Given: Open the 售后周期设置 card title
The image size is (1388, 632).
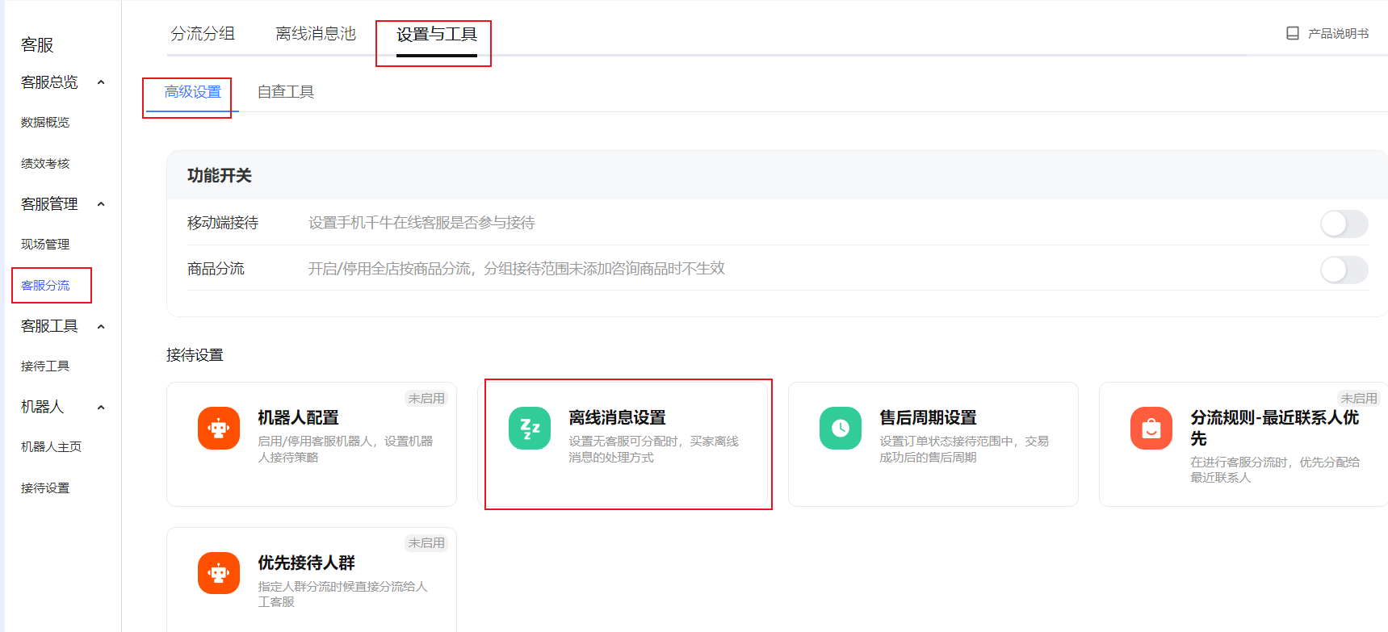Looking at the screenshot, I should pyautogui.click(x=928, y=417).
